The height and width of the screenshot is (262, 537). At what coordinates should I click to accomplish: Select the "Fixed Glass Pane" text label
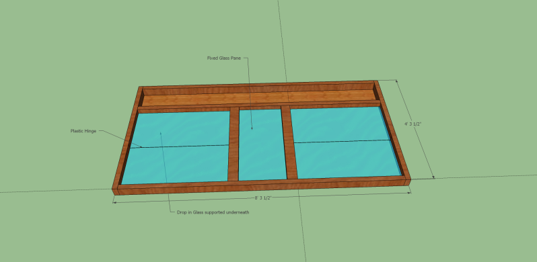pyautogui.click(x=224, y=58)
